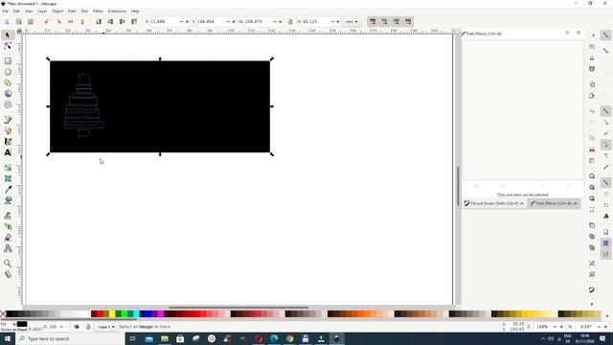Select the 3D box tool
Screen dimensions: 613x345
[8, 94]
